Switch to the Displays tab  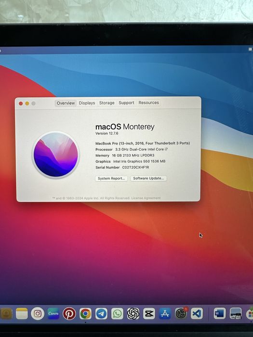[x=87, y=103]
